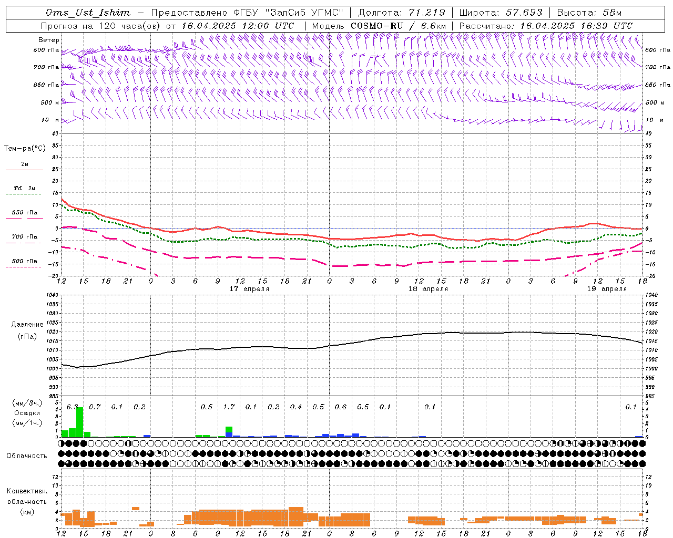Select the '2м' temperature legend entry
This screenshot has height=538, width=673.
pyautogui.click(x=25, y=164)
